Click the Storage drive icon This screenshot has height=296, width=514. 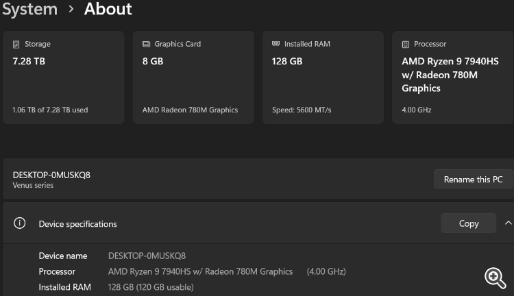[x=16, y=45]
